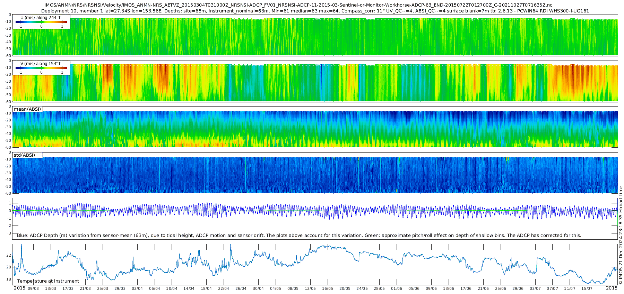Click the 14/04 date tick label
Screen dimensions: 624x294
click(x=189, y=289)
